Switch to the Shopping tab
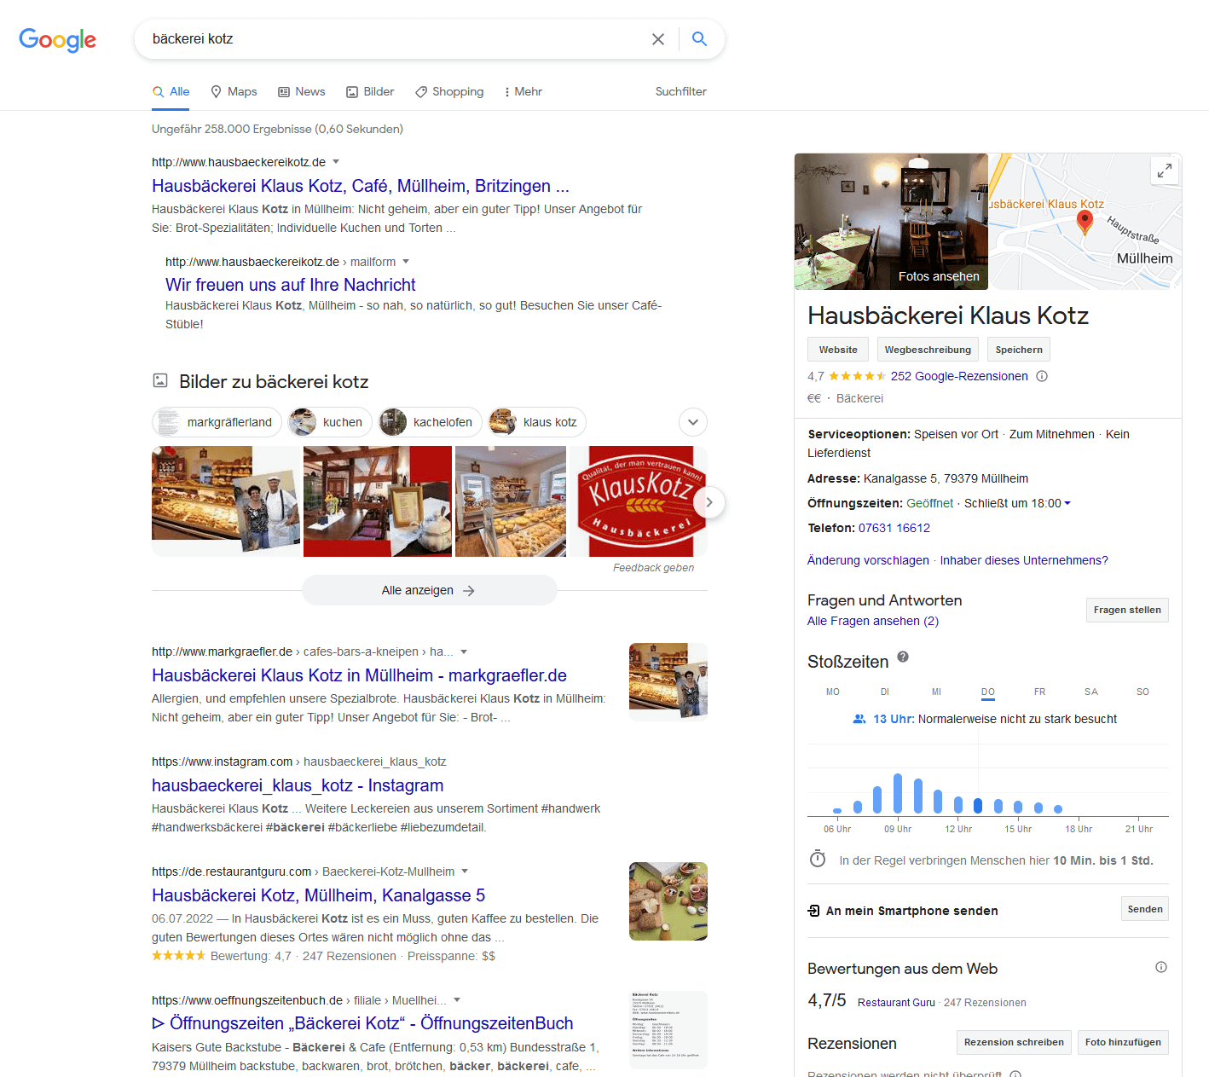 tap(449, 91)
